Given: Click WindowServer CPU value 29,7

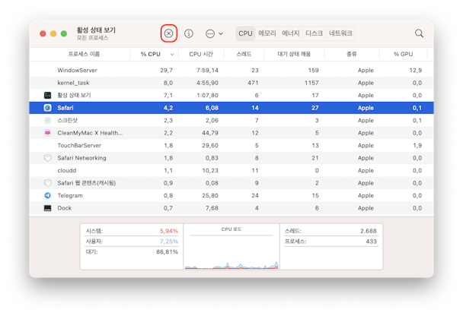Looking at the screenshot, I should pyautogui.click(x=167, y=70).
